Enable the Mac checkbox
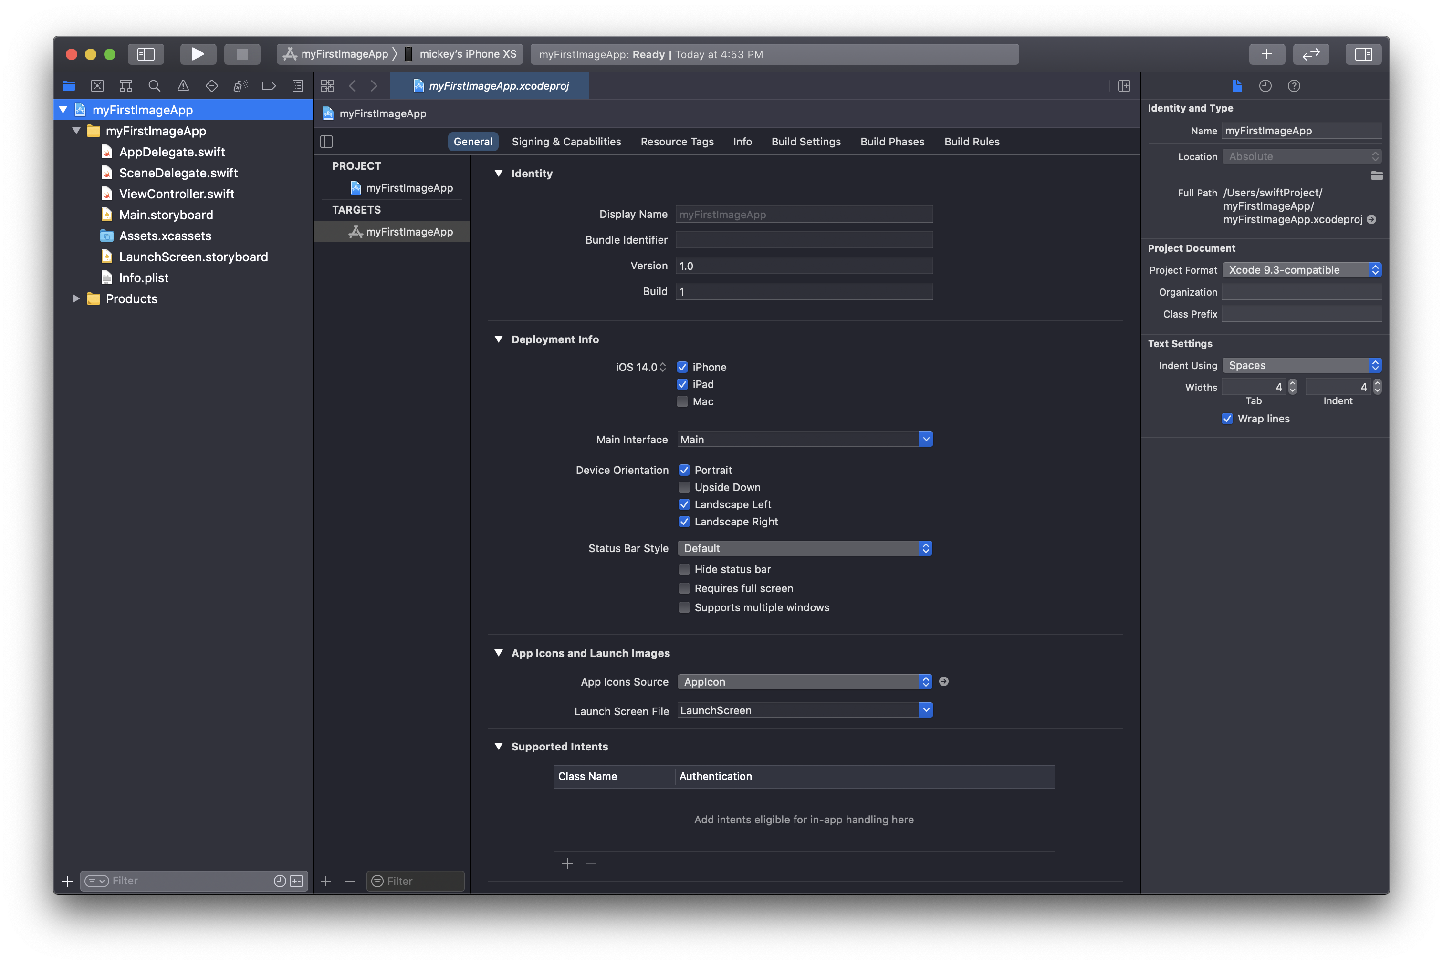1443x965 pixels. coord(682,401)
